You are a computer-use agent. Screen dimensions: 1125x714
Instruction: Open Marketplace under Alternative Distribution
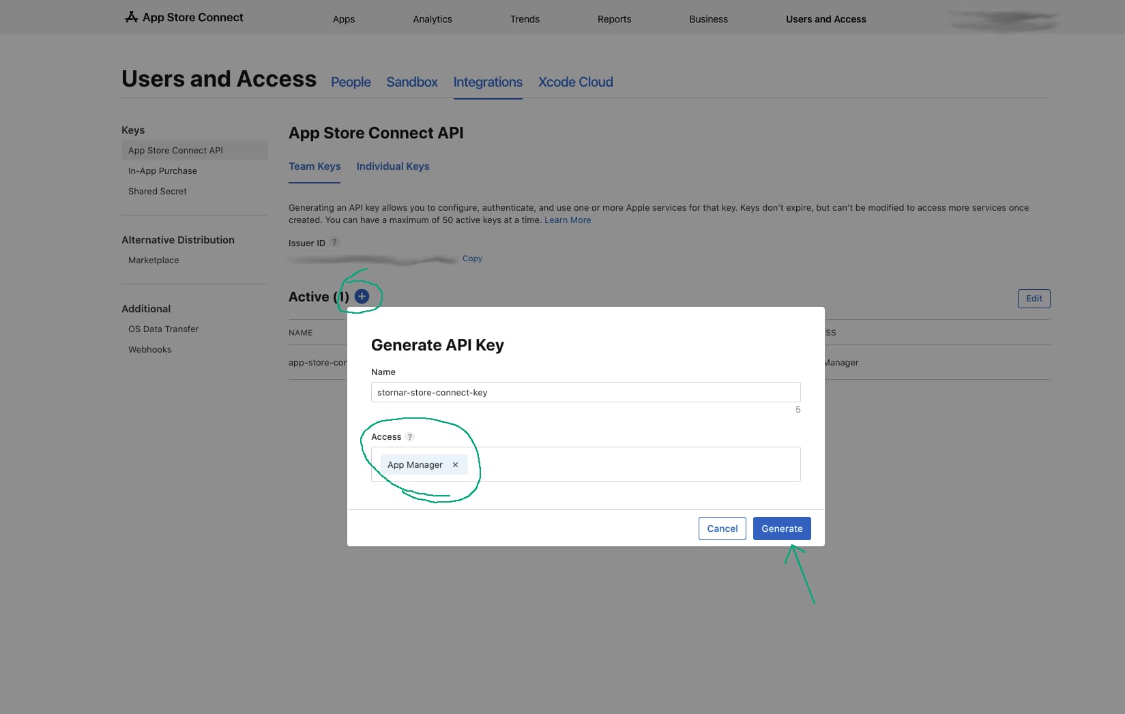pos(154,260)
